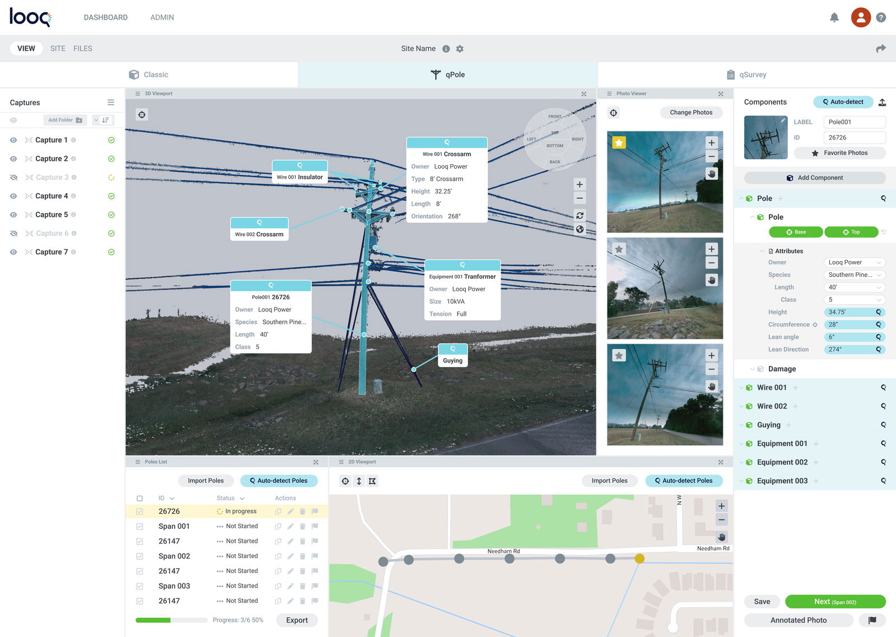This screenshot has height=637, width=896.
Task: Delete Span 001 using its trash icon
Action: click(x=302, y=526)
